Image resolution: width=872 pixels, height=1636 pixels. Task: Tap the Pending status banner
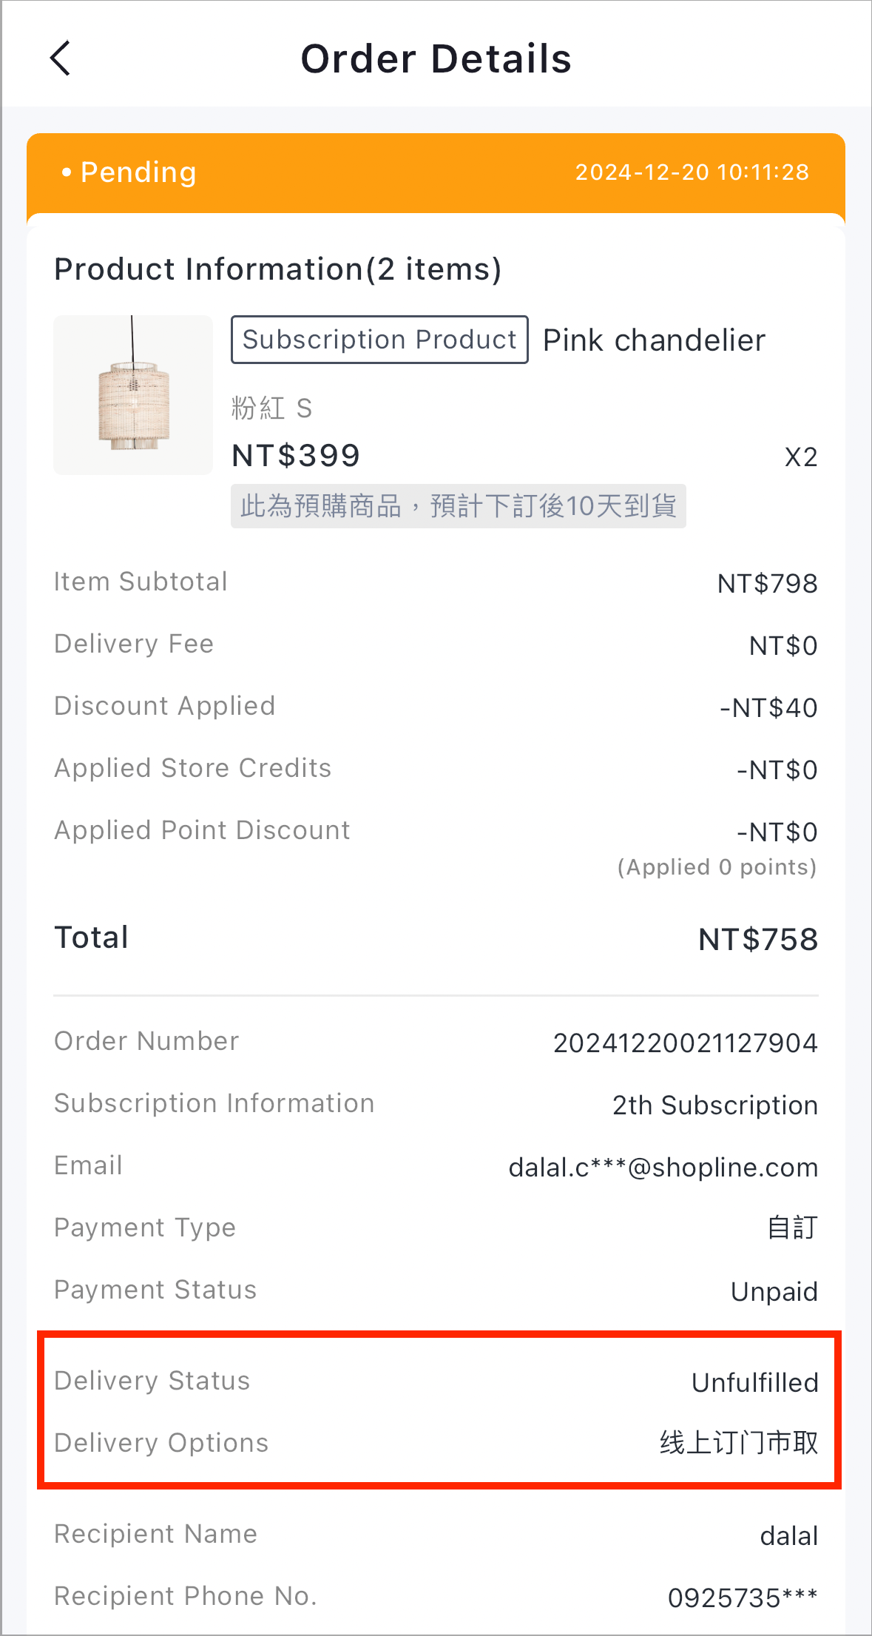(436, 173)
